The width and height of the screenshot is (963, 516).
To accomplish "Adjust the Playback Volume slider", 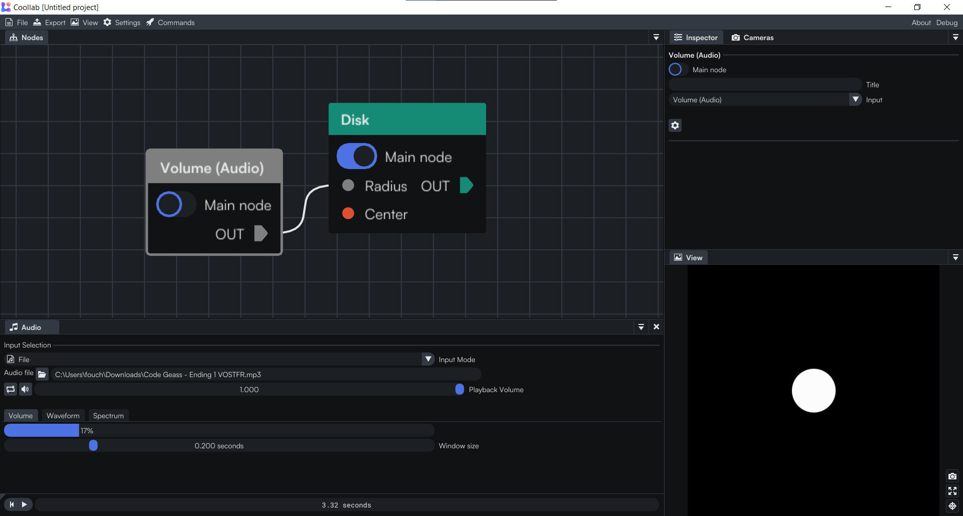I will click(x=249, y=390).
